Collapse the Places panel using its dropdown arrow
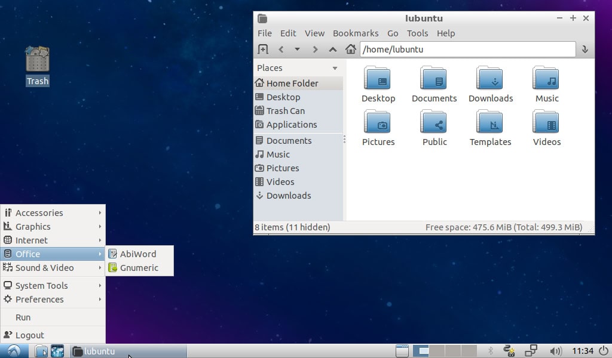The height and width of the screenshot is (358, 612). [x=334, y=68]
